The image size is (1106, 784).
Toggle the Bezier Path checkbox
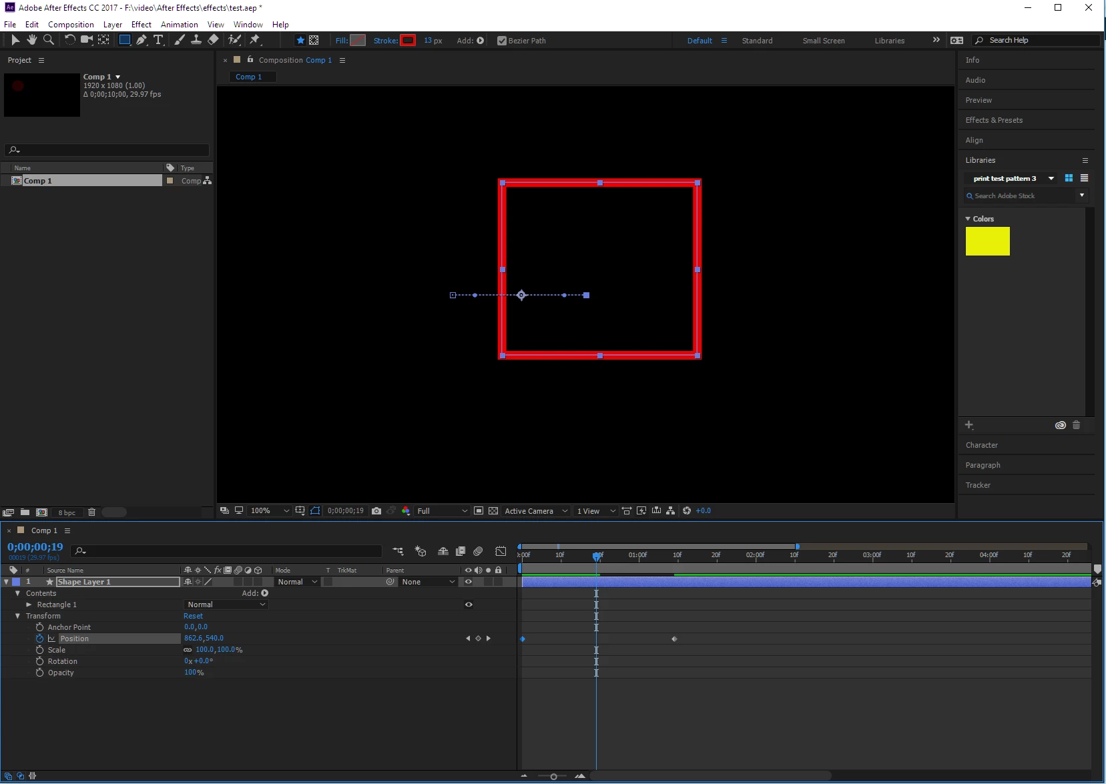(x=502, y=41)
